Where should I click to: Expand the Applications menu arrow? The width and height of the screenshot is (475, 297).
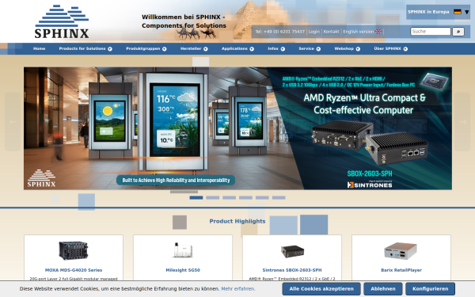click(x=252, y=49)
